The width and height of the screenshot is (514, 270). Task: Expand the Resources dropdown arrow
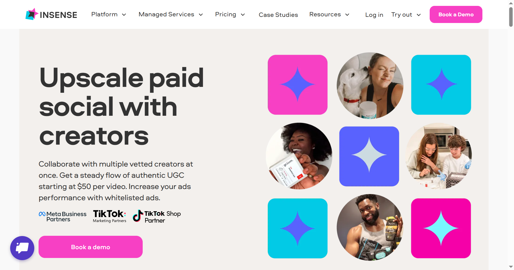(x=347, y=15)
